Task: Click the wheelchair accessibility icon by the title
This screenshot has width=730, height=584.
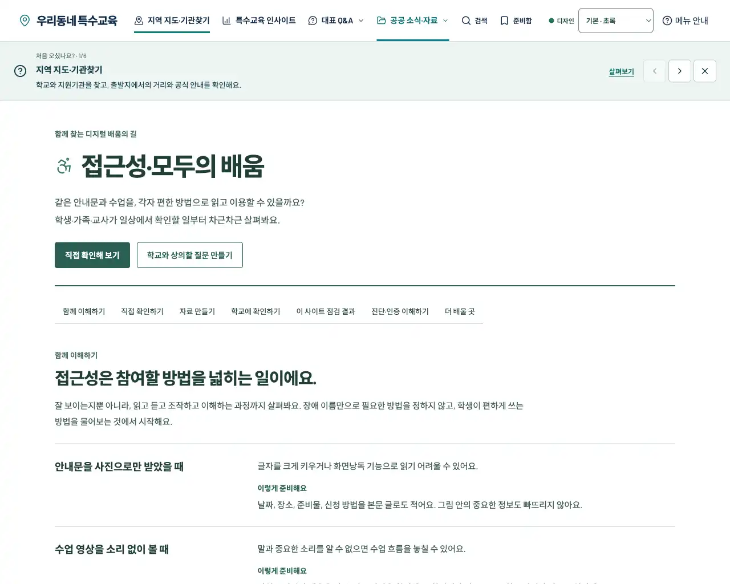Action: pos(64,166)
